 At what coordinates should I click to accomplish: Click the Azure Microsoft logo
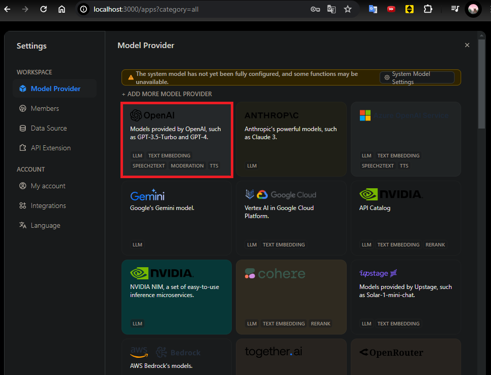click(x=365, y=115)
